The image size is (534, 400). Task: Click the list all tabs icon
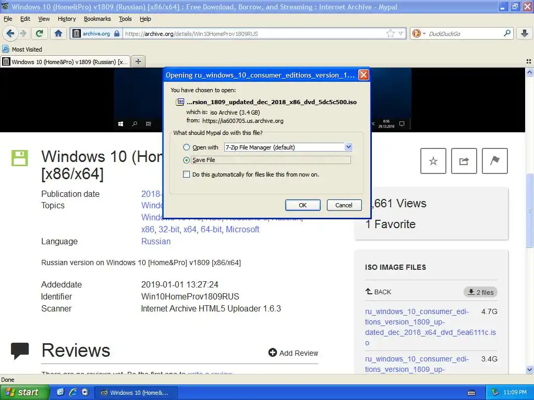coord(529,61)
